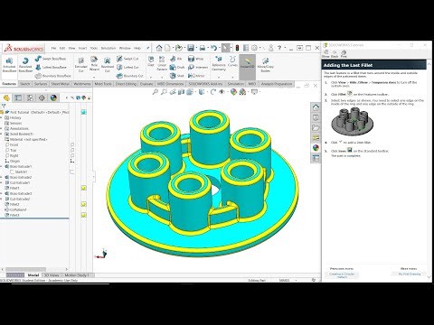Click the Move/Copy Bodies tool
The image size is (434, 325).
(x=266, y=65)
